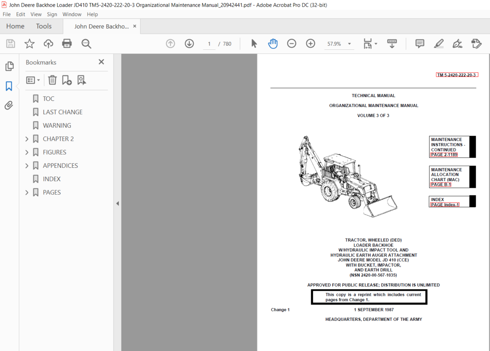Go to previous page arrow
Viewport: 490px width, 351px height.
pyautogui.click(x=170, y=44)
